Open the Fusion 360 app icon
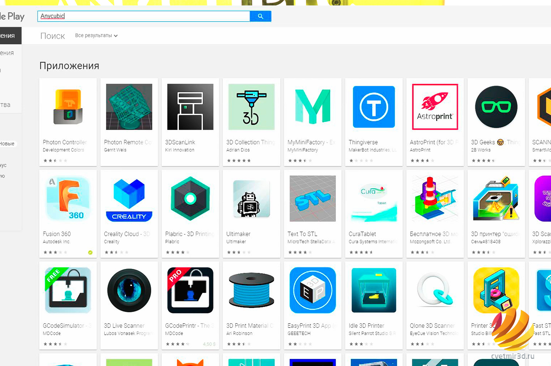The width and height of the screenshot is (551, 366). (68, 198)
